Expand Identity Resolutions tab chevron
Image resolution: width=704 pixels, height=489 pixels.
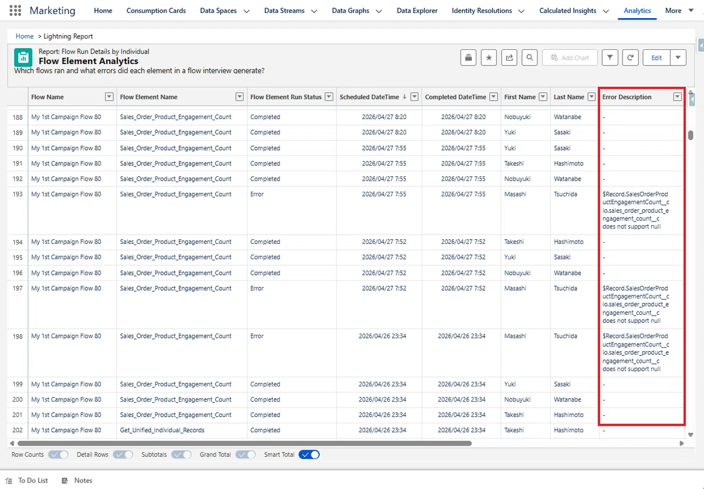click(521, 11)
